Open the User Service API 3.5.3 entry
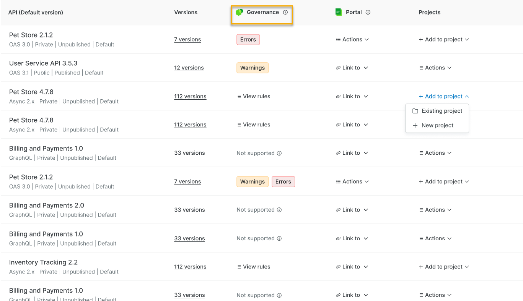Image resolution: width=523 pixels, height=301 pixels. 43,63
